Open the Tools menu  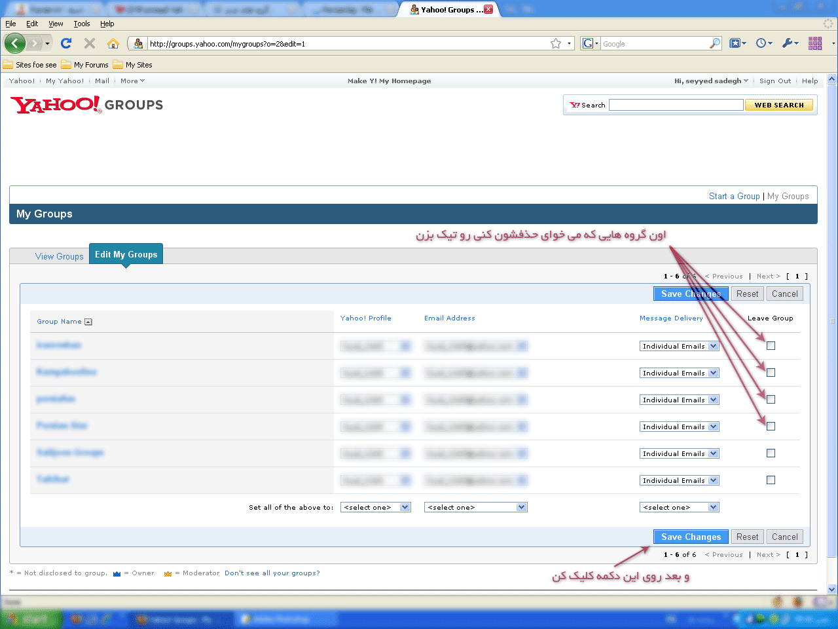82,24
